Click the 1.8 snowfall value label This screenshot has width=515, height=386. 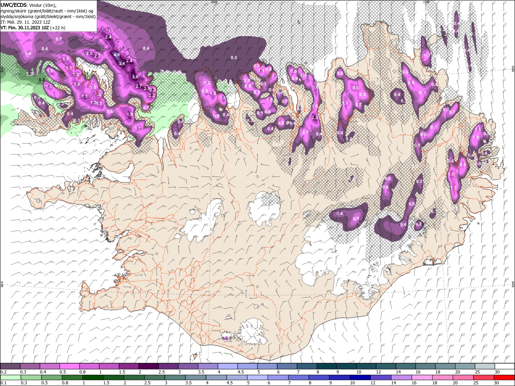click(84, 96)
